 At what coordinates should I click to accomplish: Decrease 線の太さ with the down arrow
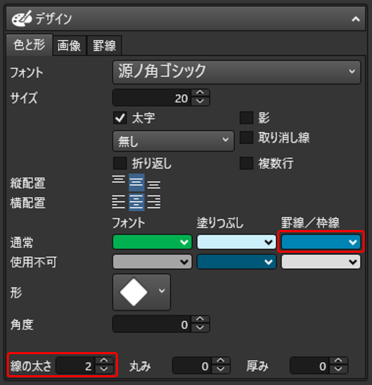click(x=104, y=370)
